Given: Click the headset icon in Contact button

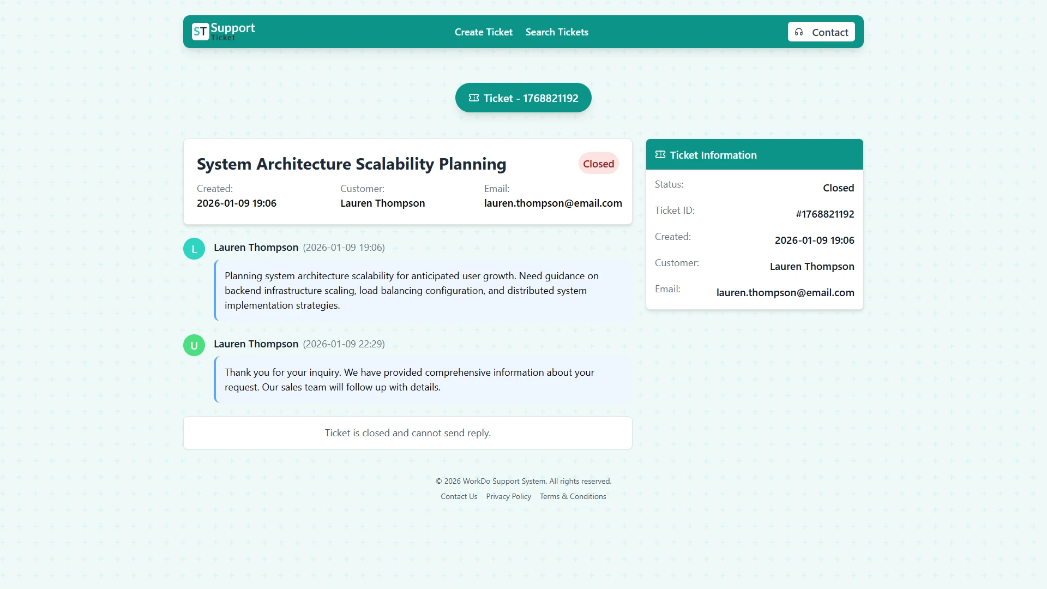Looking at the screenshot, I should pos(799,32).
